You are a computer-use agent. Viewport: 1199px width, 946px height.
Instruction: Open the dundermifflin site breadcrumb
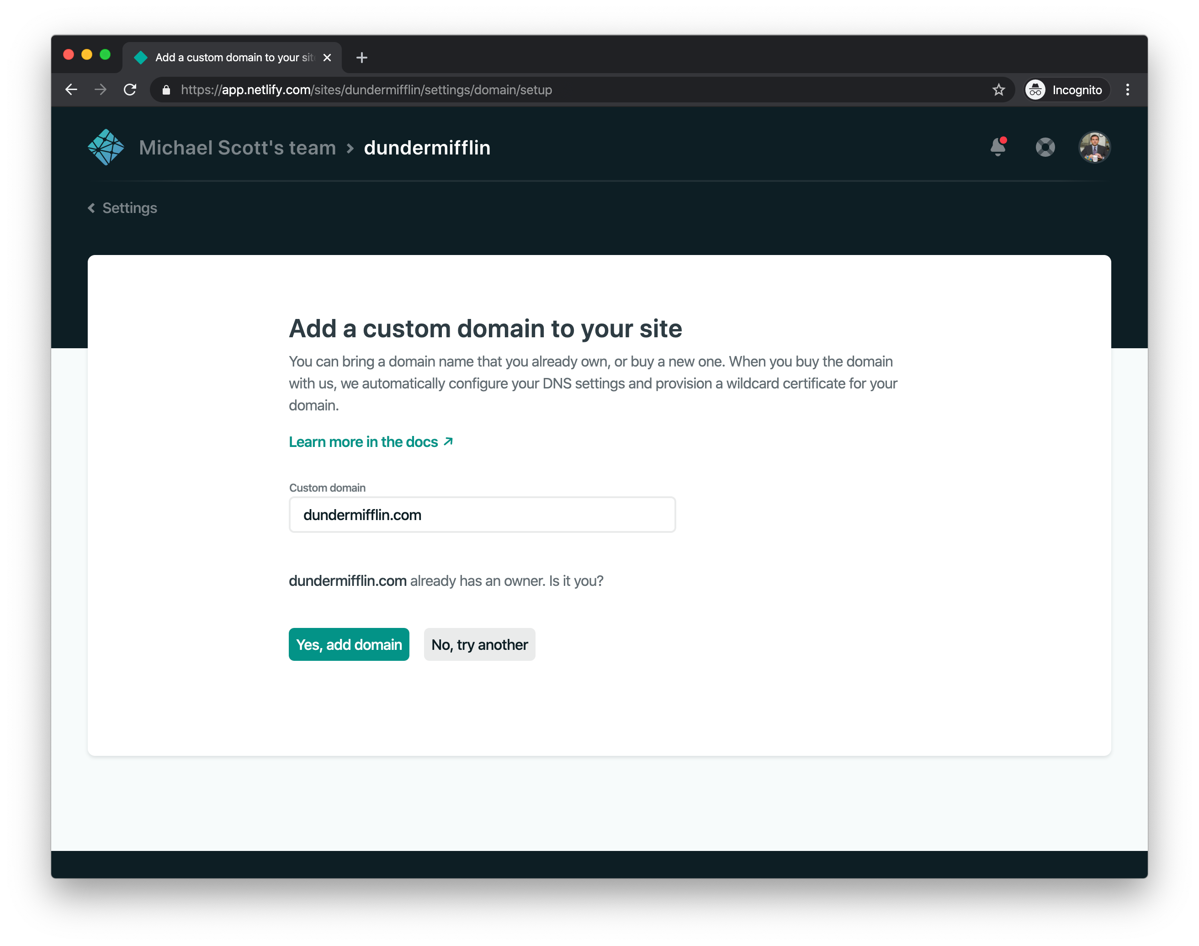[x=427, y=148]
